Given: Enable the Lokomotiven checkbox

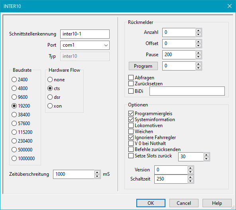Looking at the screenshot, I should [131, 125].
